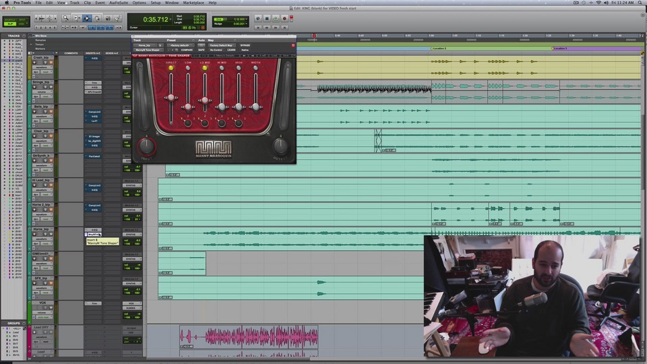
Task: Select the Pencil tool
Action: [x=117, y=18]
